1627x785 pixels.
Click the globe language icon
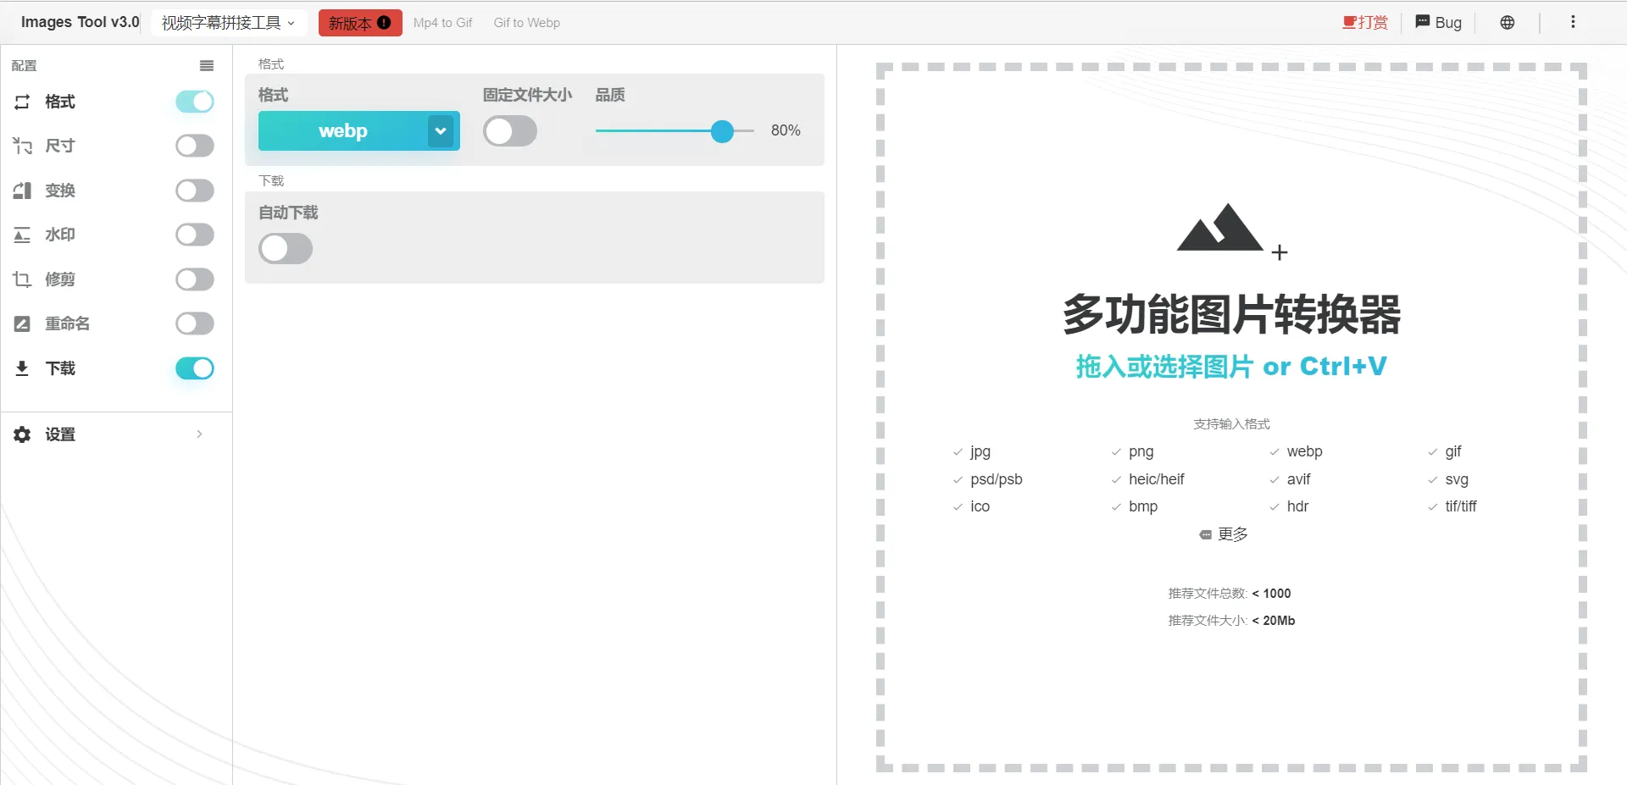tap(1507, 23)
